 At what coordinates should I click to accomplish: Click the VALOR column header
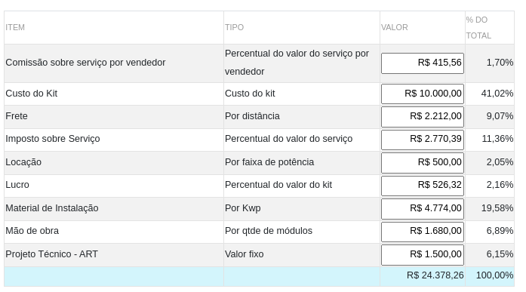pyautogui.click(x=395, y=27)
